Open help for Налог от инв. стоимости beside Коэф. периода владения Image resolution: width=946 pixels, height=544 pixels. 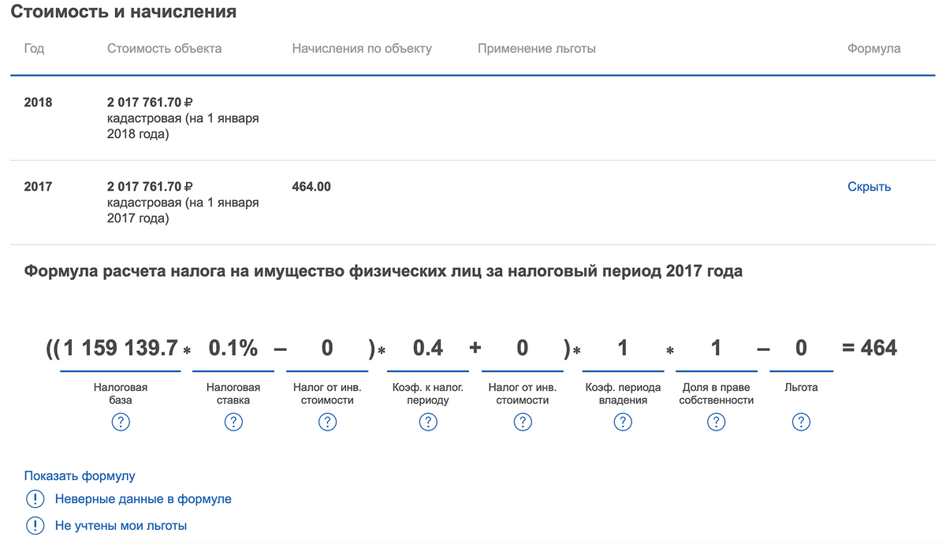(522, 423)
